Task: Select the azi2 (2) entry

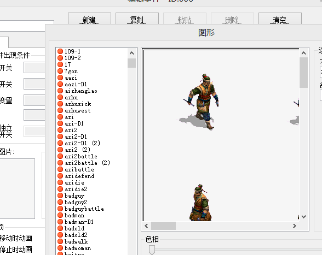Action: pos(77,150)
